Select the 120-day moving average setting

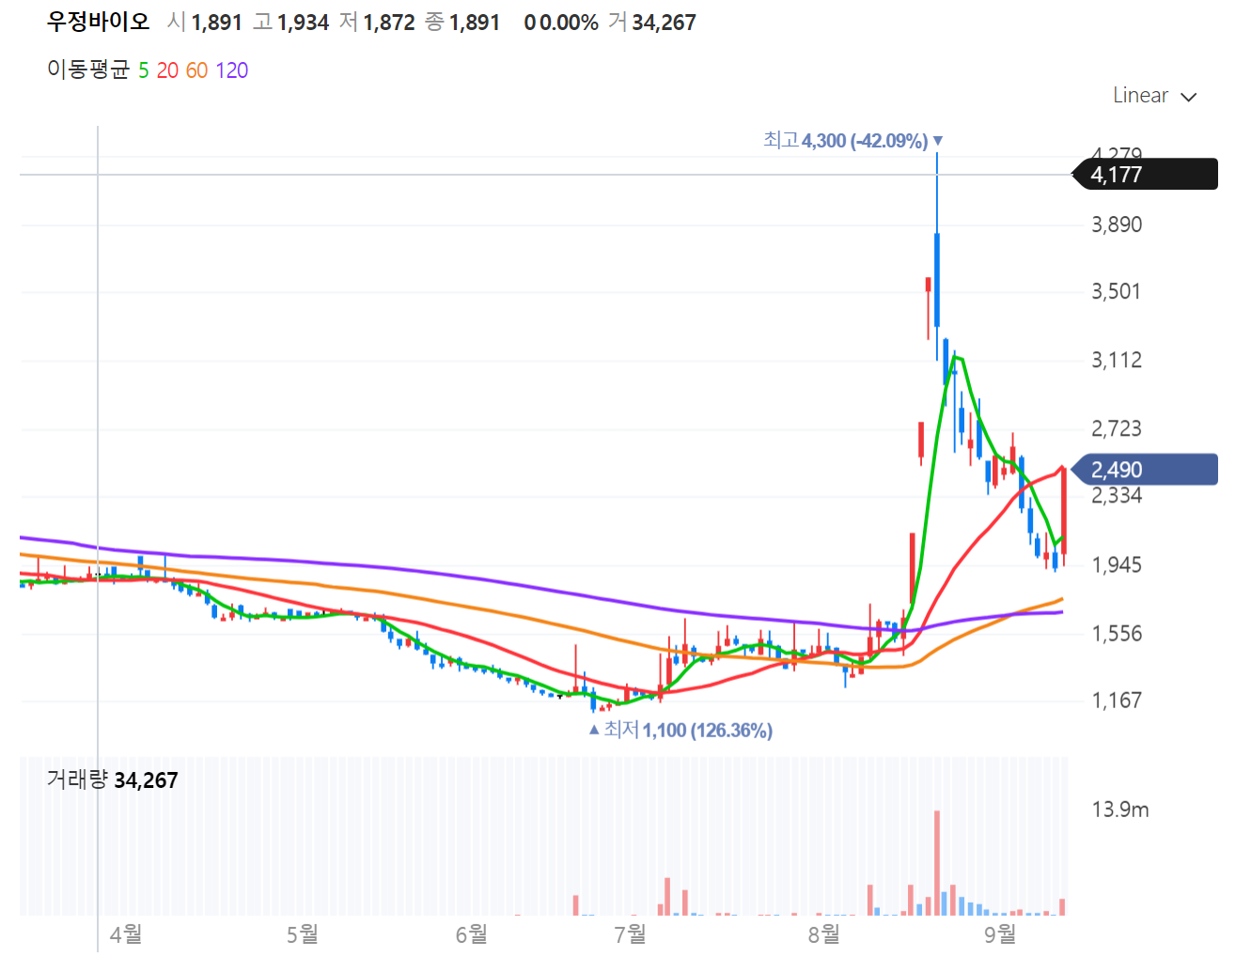pyautogui.click(x=232, y=70)
